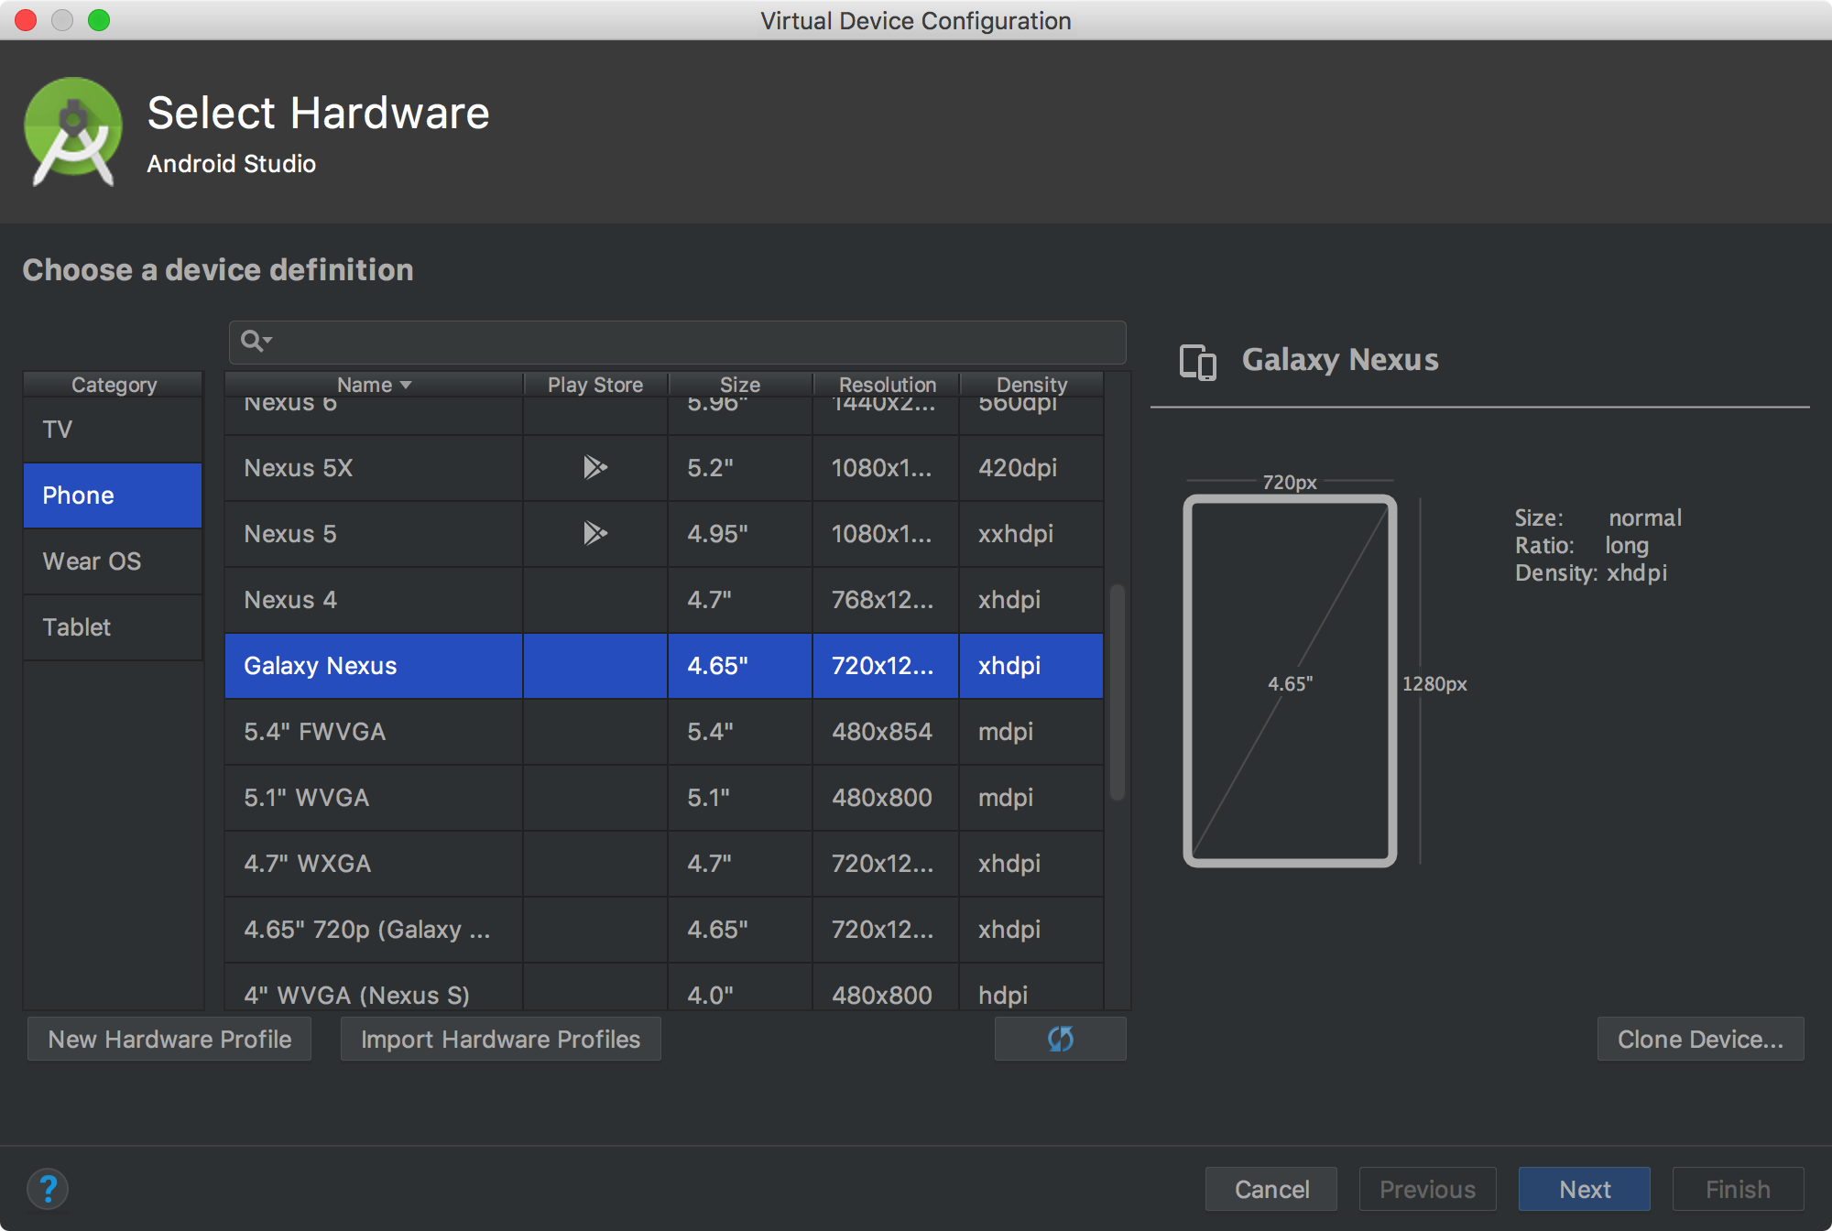1832x1231 pixels.
Task: Select the Phone category
Action: (113, 496)
